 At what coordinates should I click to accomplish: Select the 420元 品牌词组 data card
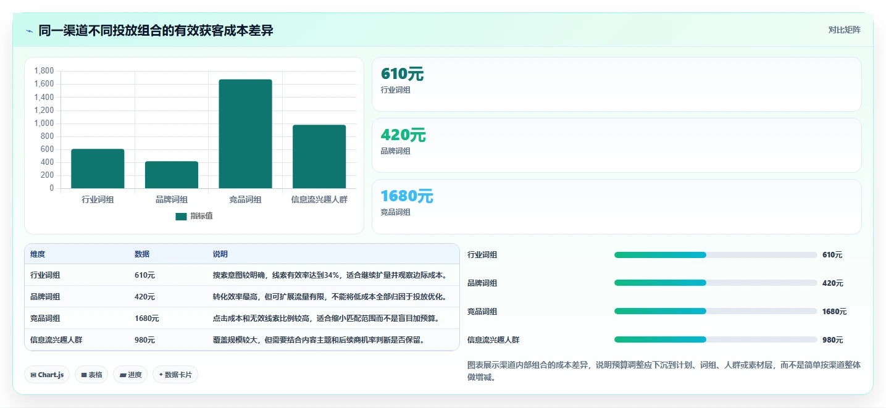(616, 145)
